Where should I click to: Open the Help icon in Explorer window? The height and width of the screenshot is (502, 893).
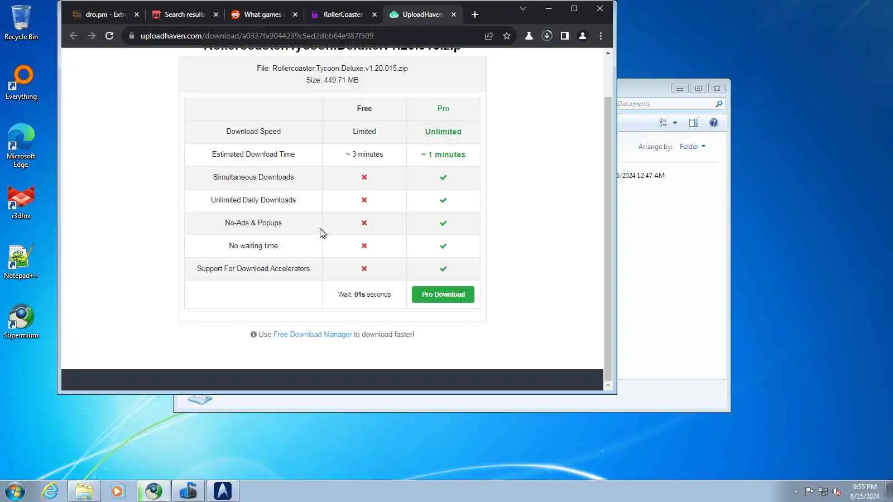[x=714, y=123]
